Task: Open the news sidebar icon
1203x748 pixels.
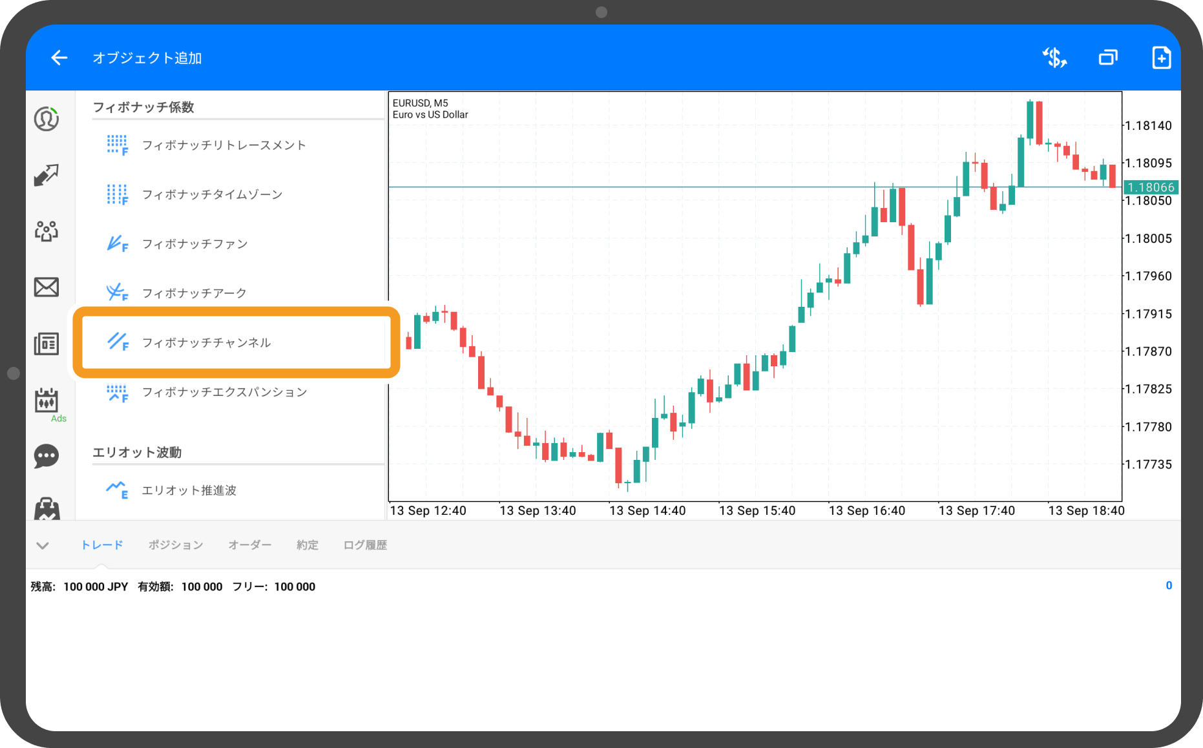Action: [x=47, y=344]
